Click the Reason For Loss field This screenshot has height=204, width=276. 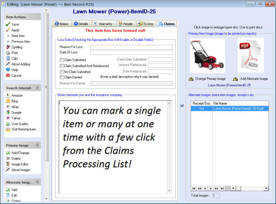pyautogui.click(x=131, y=47)
